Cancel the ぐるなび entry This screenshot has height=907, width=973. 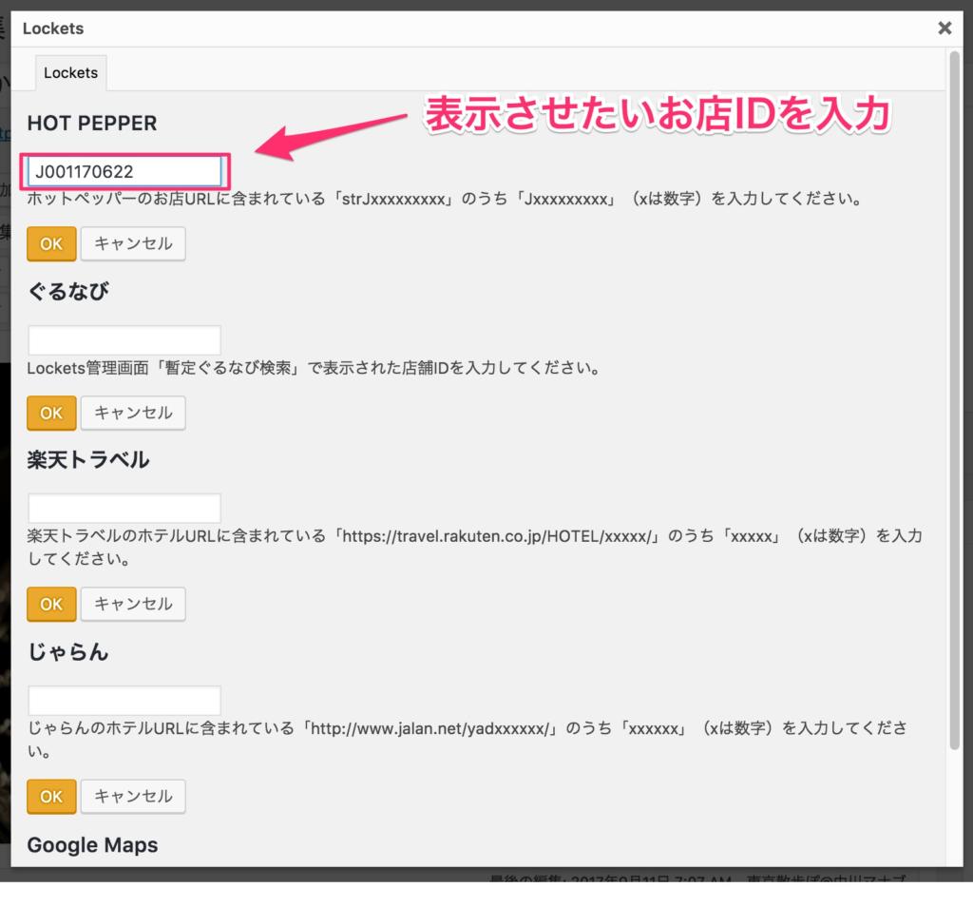[x=133, y=413]
